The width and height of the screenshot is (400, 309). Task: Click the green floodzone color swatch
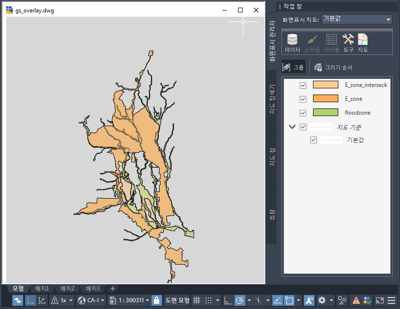click(325, 113)
